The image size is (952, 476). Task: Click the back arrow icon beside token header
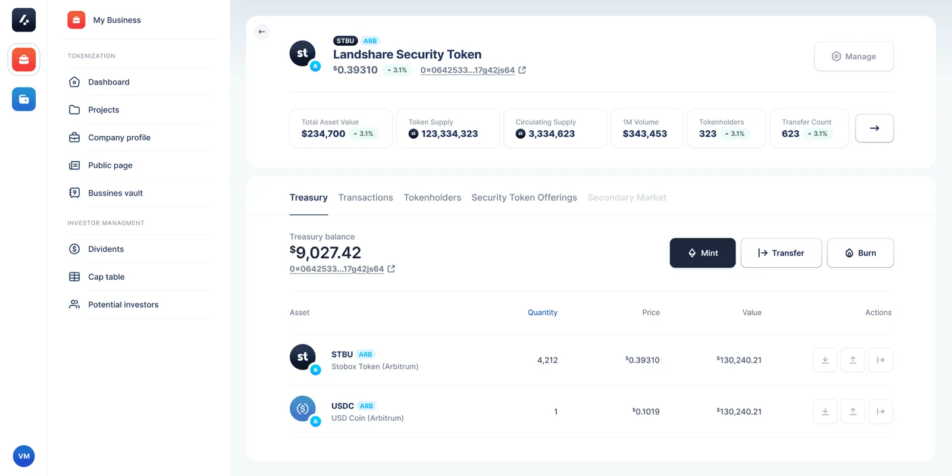(x=262, y=32)
